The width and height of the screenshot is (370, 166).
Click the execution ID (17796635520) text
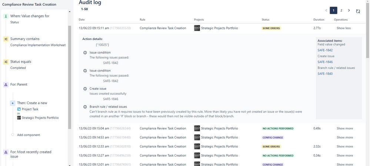pos(120,28)
